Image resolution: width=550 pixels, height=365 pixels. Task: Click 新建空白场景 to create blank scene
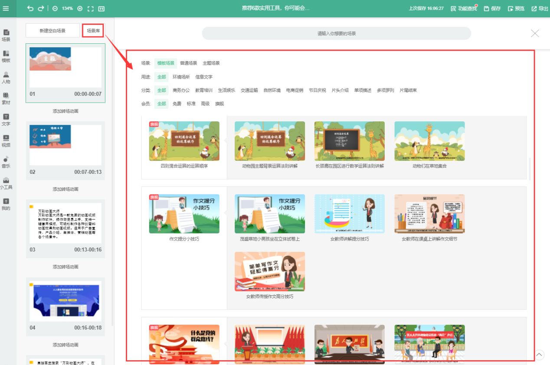click(52, 31)
